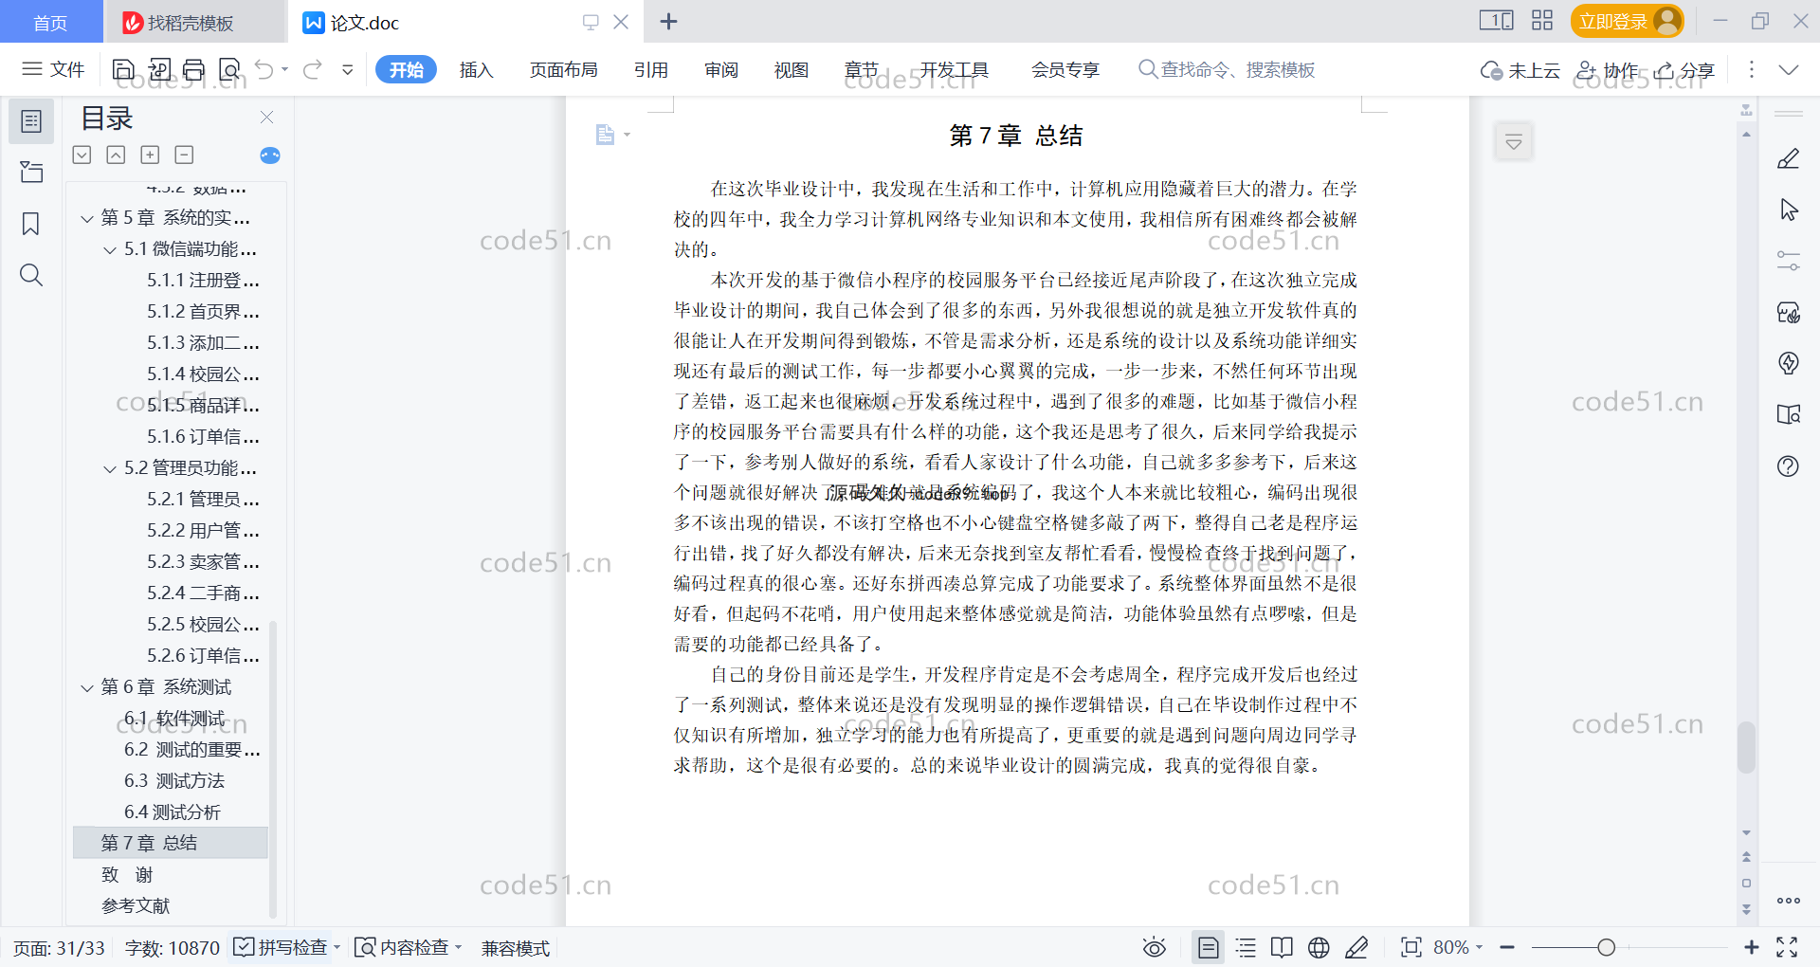1820x967 pixels.
Task: Select the pen annotation tool on right panel
Action: pos(1789,158)
